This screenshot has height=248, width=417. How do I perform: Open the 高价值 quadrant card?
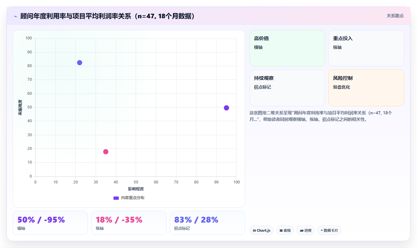(287, 48)
